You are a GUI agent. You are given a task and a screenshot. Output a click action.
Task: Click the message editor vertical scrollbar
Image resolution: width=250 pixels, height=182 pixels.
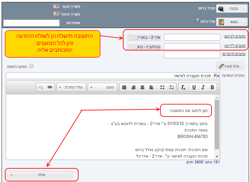coord(217,124)
